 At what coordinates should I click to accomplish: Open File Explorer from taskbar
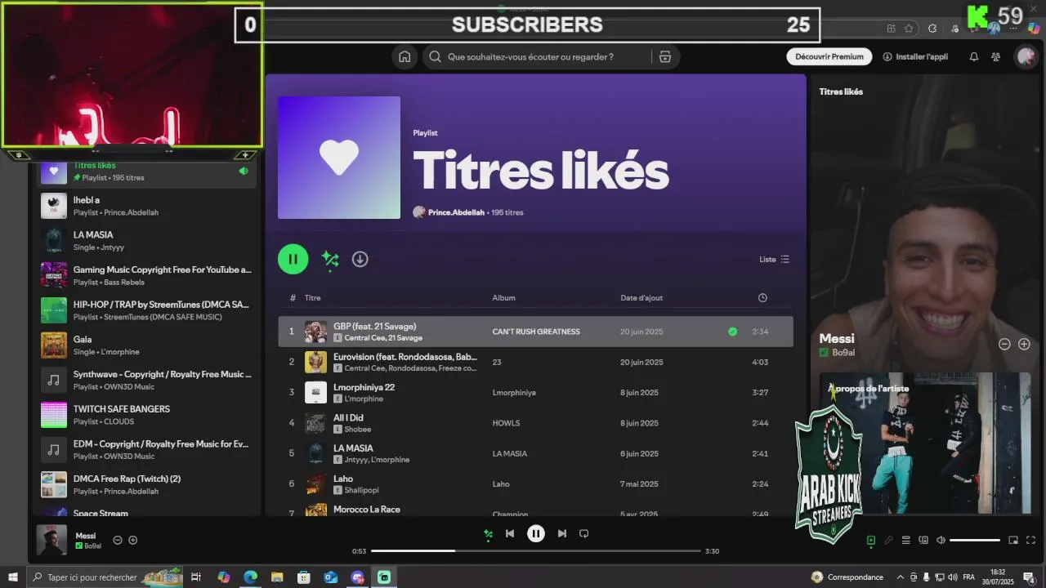(277, 577)
